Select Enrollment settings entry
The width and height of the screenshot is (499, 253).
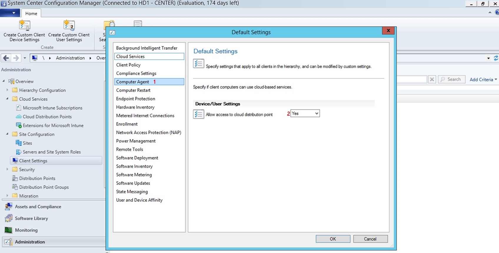(149, 124)
